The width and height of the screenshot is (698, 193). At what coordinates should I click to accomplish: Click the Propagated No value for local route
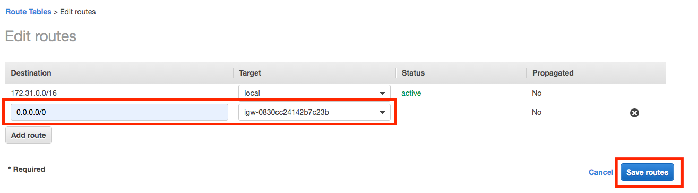(537, 93)
